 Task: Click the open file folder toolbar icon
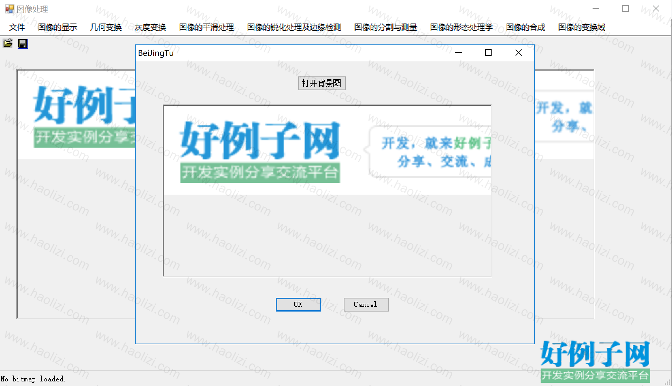[x=8, y=43]
